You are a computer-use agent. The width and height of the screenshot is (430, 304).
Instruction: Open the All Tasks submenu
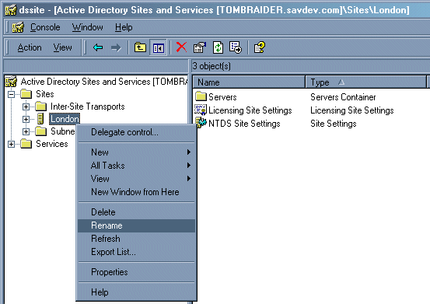click(x=136, y=166)
